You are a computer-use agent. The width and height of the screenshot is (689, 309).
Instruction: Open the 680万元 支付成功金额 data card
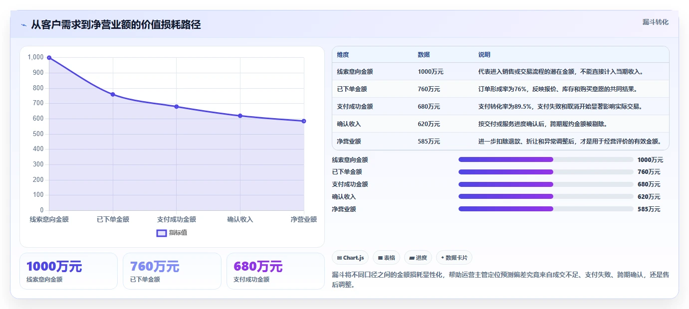point(275,271)
